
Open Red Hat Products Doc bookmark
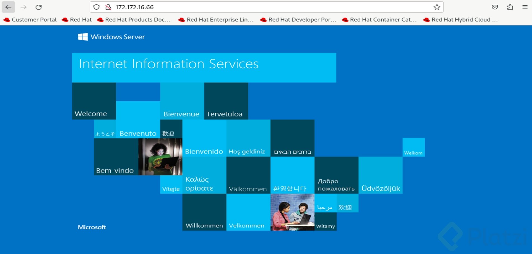[x=134, y=20]
